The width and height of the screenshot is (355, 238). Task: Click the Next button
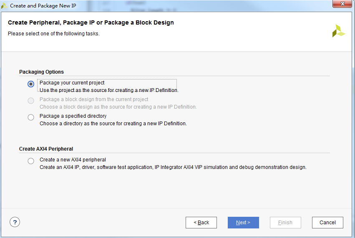click(243, 223)
